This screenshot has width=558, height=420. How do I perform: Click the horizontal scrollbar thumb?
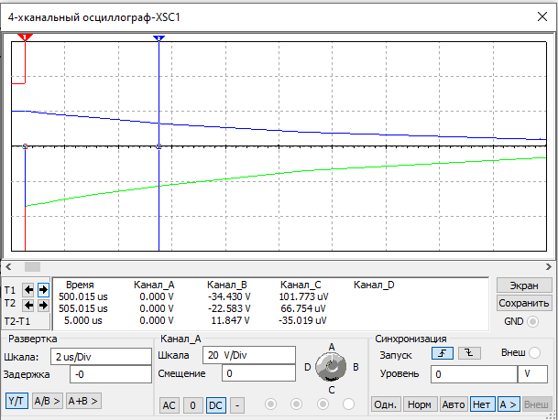tap(32, 266)
